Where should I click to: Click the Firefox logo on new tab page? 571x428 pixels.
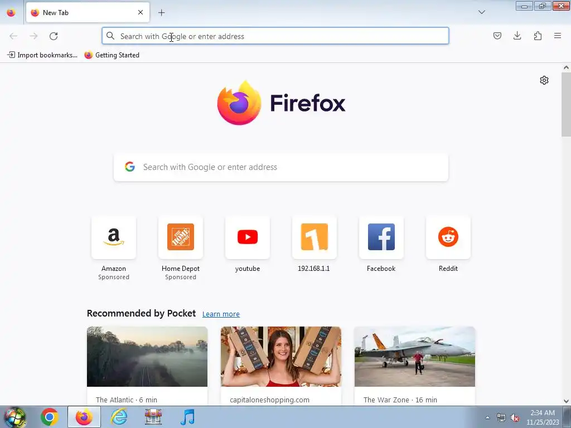coord(239,103)
